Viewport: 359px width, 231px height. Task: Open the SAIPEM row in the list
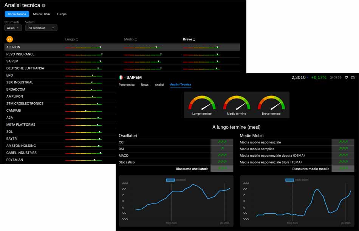(122, 61)
